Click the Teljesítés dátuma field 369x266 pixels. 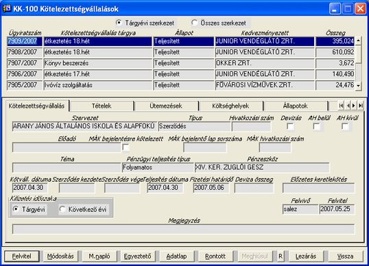[x=165, y=188]
